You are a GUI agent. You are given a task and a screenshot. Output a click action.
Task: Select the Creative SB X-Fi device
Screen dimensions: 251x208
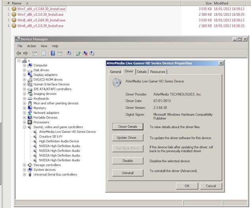coord(51,136)
